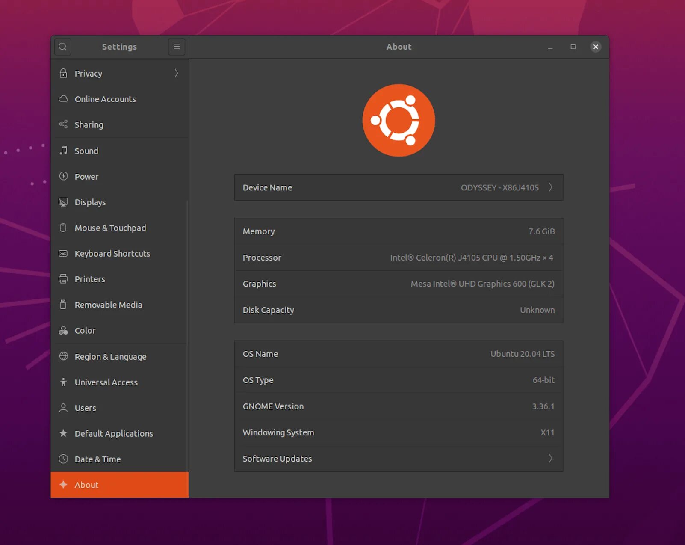Click the Privacy lock icon
The height and width of the screenshot is (545, 685).
(63, 73)
